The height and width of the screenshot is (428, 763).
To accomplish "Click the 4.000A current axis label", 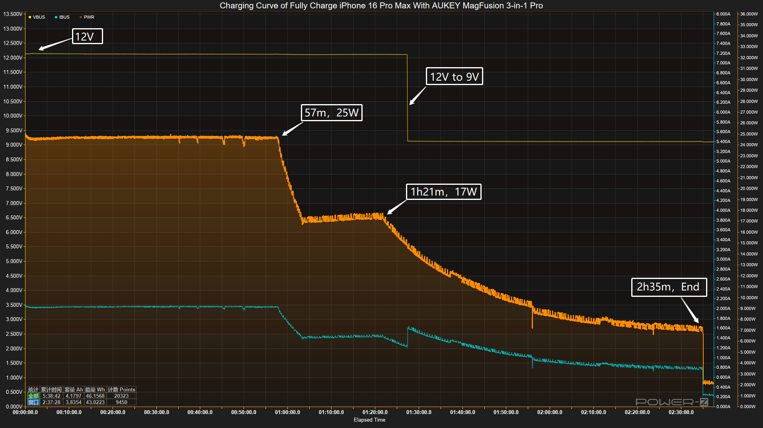I will tap(723, 210).
